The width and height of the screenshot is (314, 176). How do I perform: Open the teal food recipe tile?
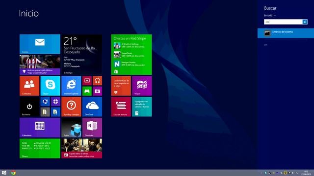[142, 107]
